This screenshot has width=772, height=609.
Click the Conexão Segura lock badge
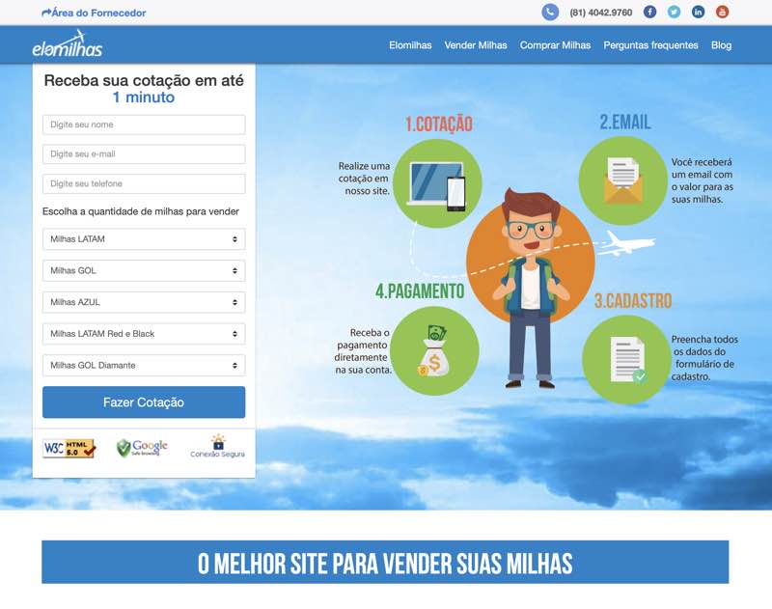point(218,446)
